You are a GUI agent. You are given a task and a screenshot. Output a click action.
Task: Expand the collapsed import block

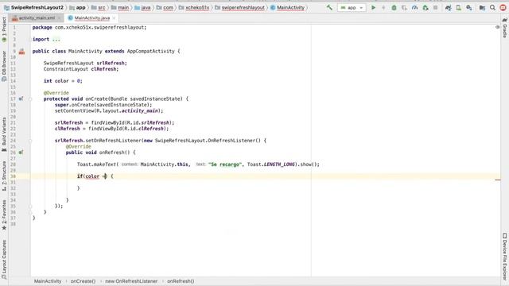(56, 39)
